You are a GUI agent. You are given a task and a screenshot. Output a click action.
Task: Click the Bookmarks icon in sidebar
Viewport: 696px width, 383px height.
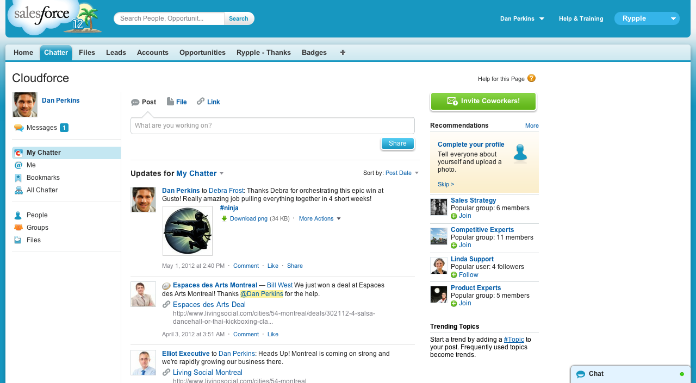[18, 178]
